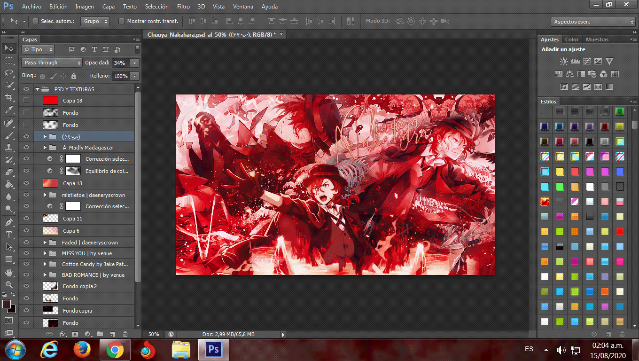The image size is (639, 361).
Task: Open Google Chrome from the taskbar
Action: (114, 350)
